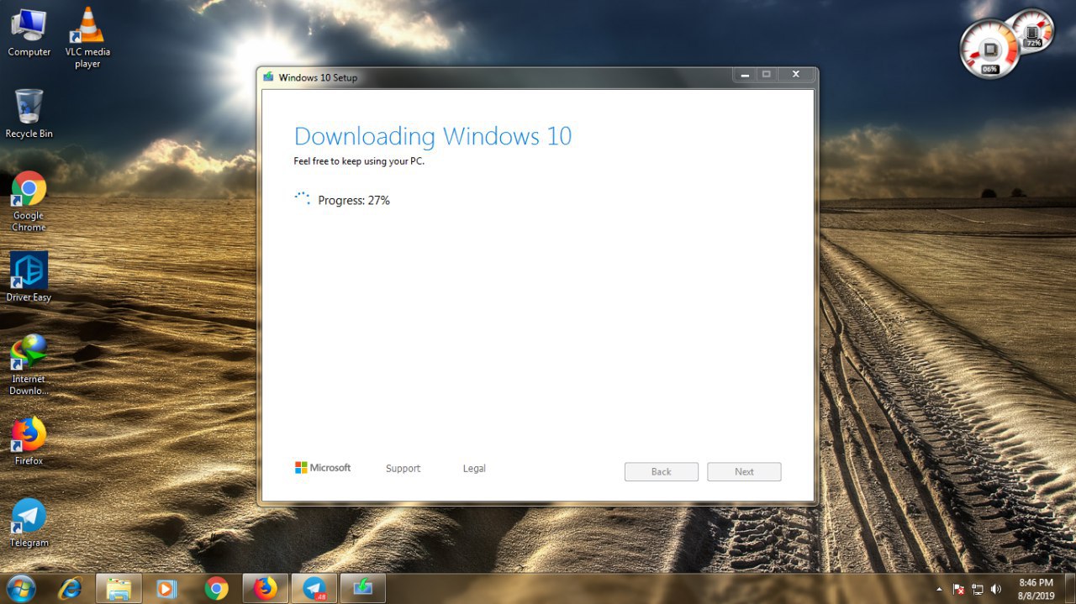Select the Driver Easy desktop shortcut
Image resolution: width=1076 pixels, height=604 pixels.
click(x=29, y=277)
